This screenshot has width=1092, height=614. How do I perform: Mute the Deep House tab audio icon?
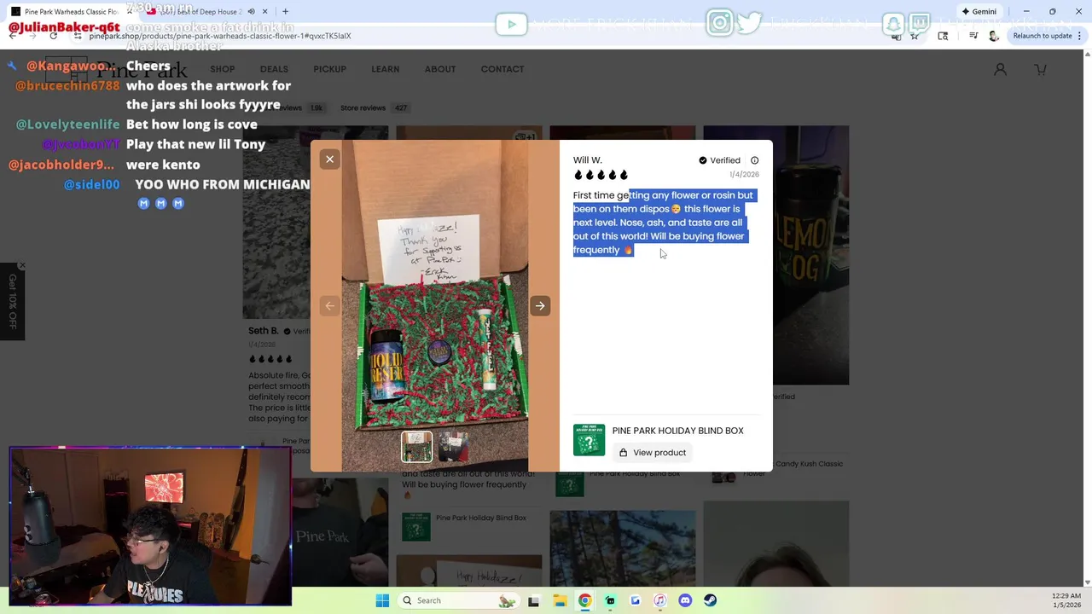coord(251,12)
